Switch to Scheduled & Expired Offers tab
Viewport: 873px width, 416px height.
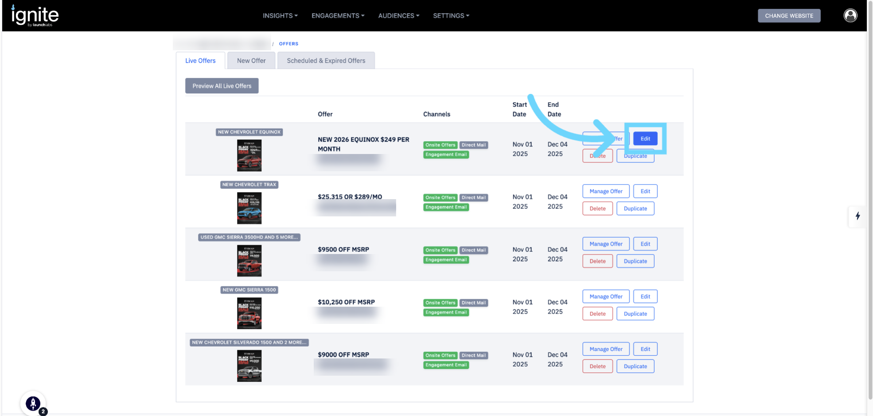[326, 61]
